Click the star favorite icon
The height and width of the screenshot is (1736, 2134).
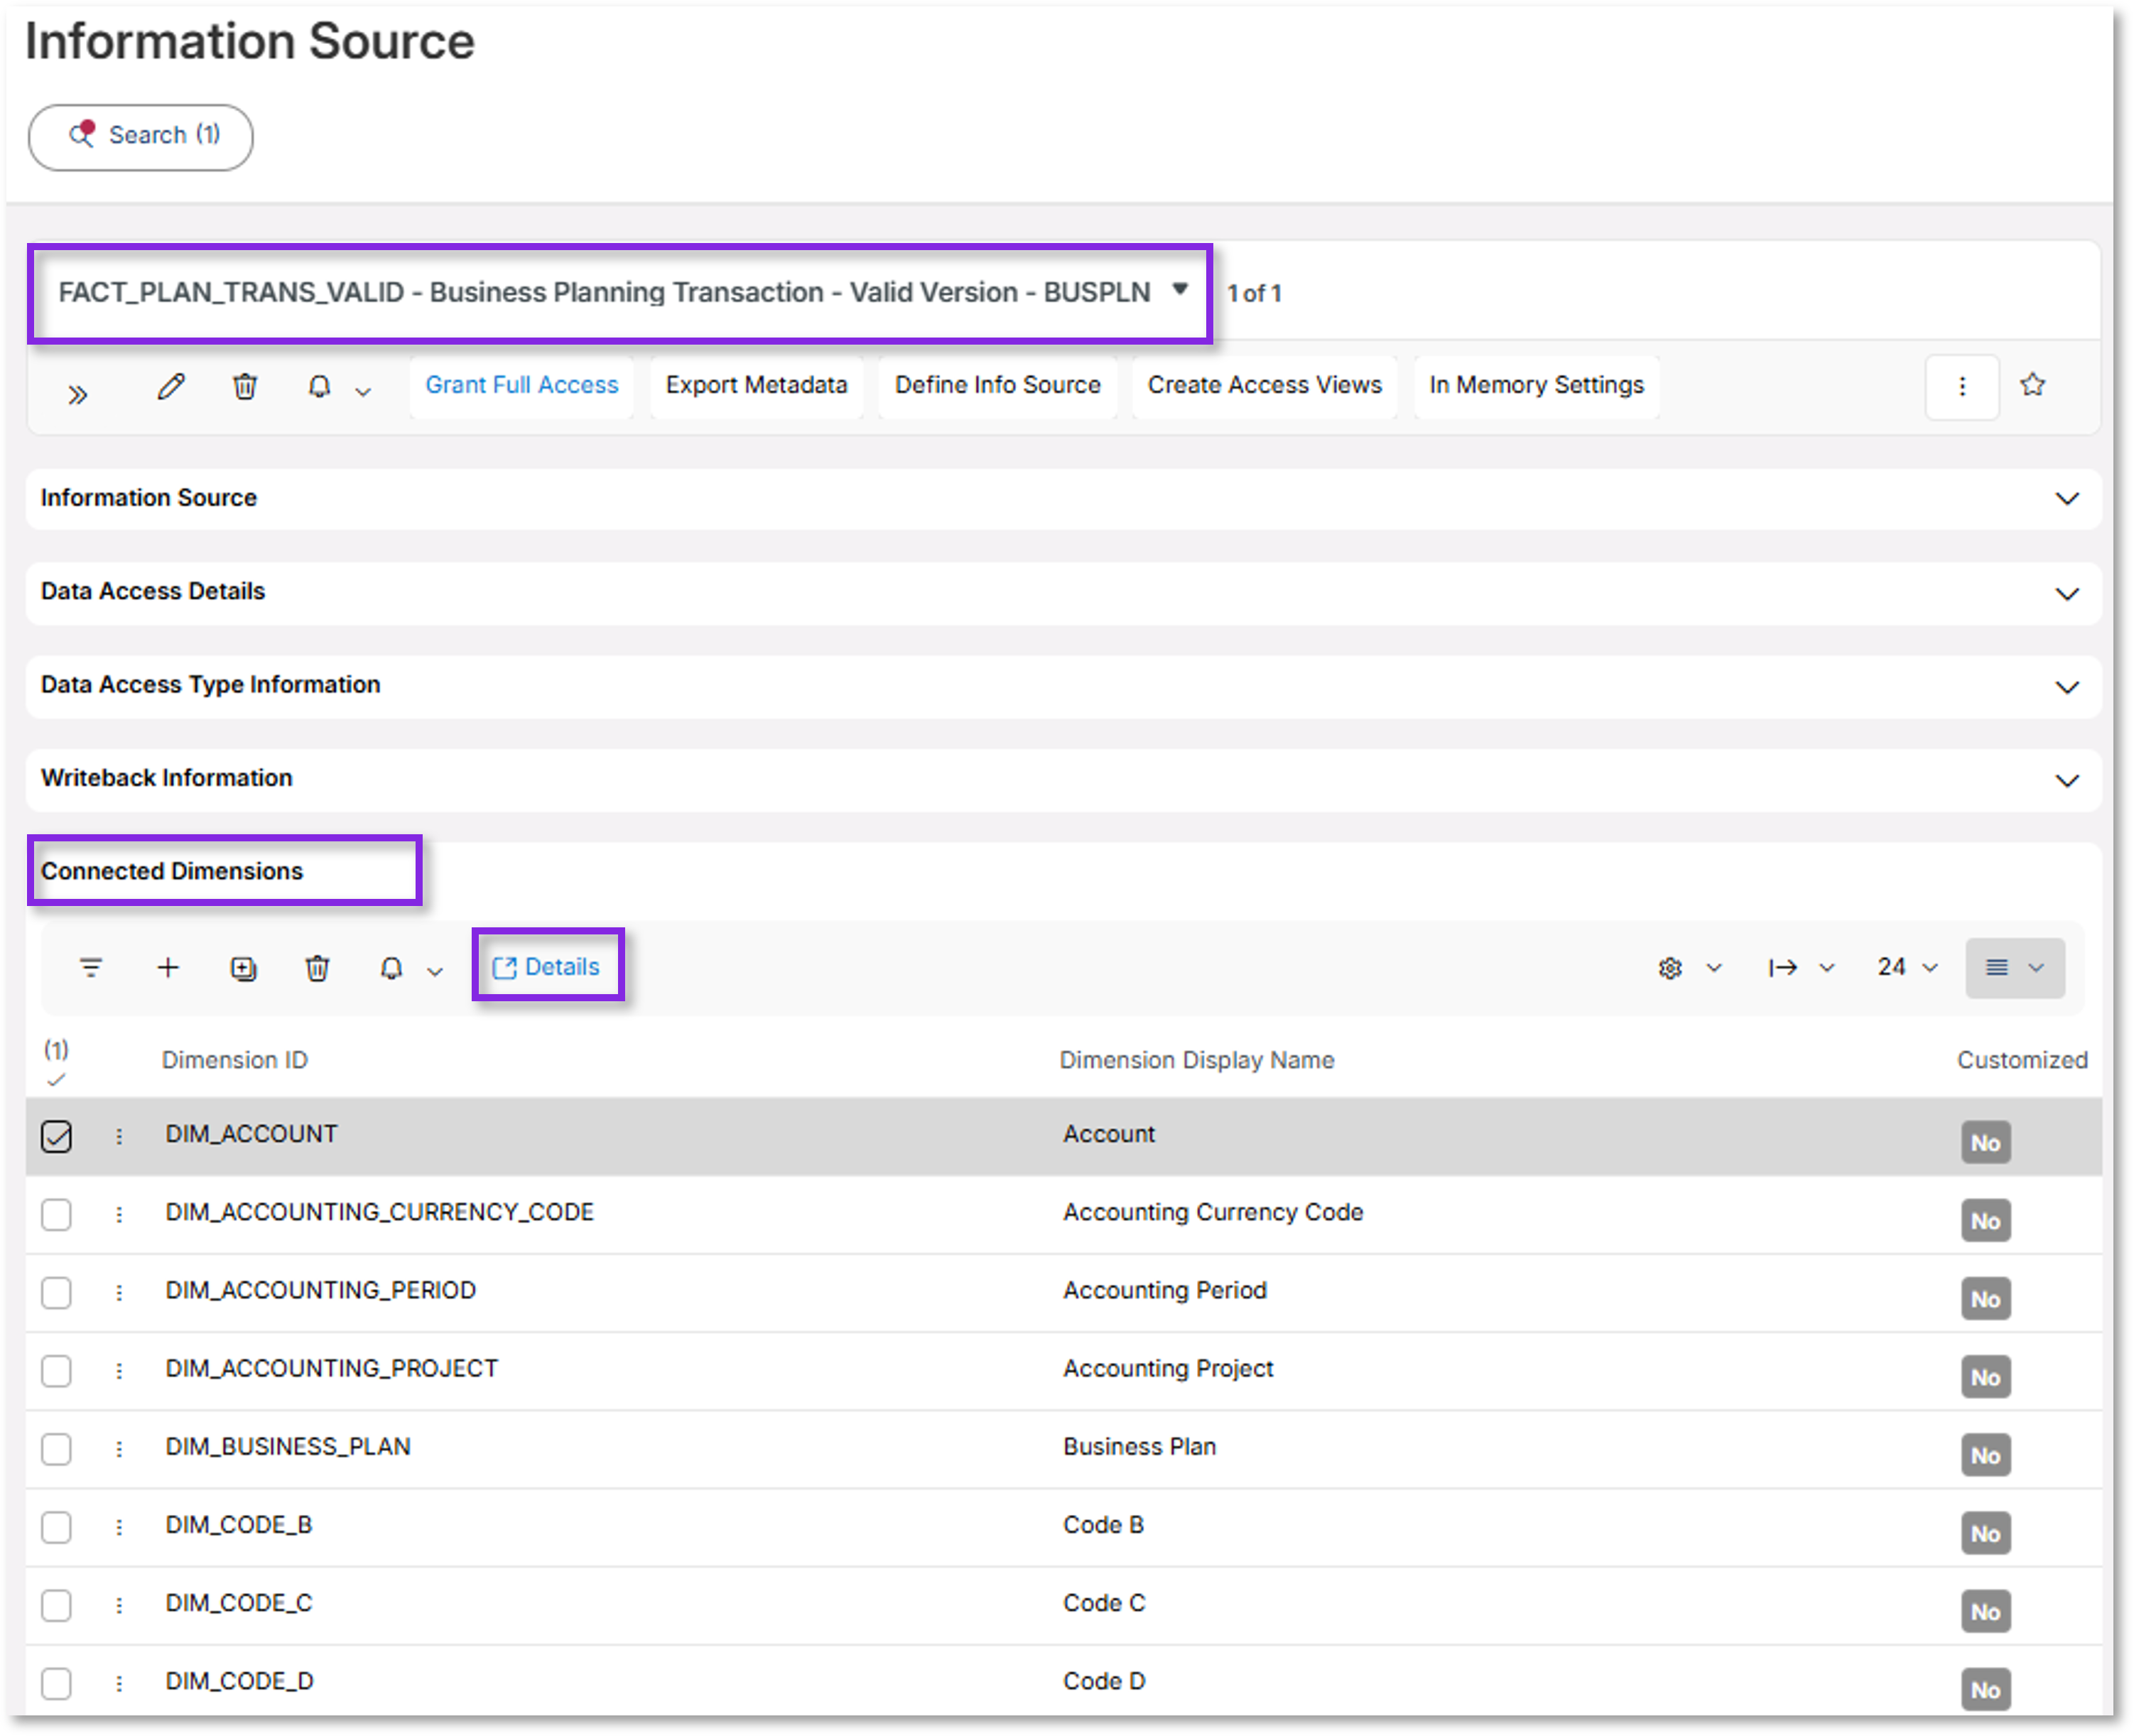(x=2032, y=385)
